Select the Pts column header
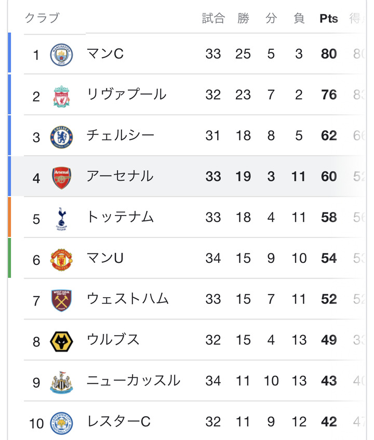Screen dimensions: 374x440 click(329, 19)
